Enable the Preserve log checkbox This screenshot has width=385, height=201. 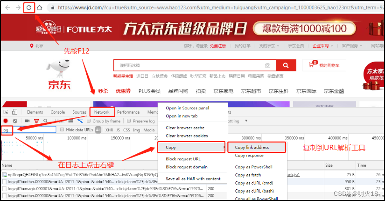pyautogui.click(x=129, y=121)
